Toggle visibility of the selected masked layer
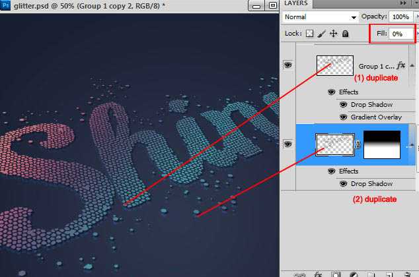 (x=287, y=144)
